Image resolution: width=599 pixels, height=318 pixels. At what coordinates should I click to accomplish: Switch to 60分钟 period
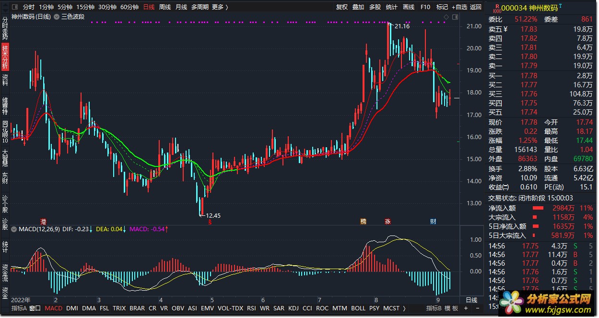(129, 7)
